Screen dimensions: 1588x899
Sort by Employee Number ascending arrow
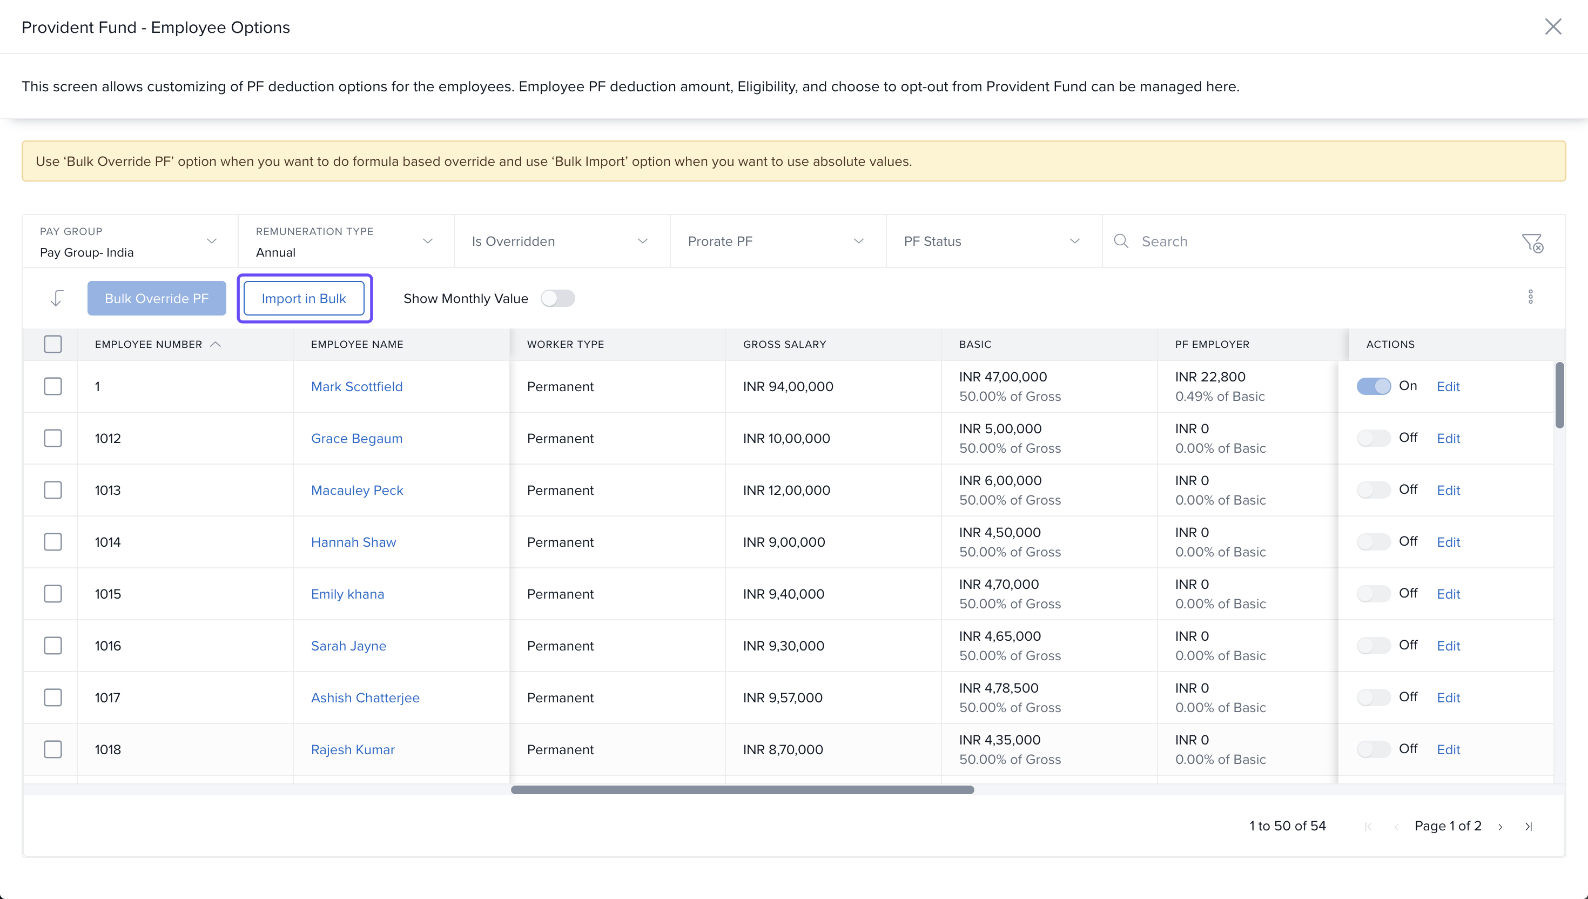click(x=216, y=345)
